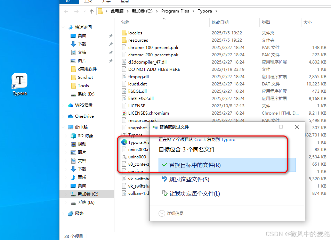The height and width of the screenshot is (240, 331).
Task: Click Typora destination link in dialog
Action: pos(228,140)
